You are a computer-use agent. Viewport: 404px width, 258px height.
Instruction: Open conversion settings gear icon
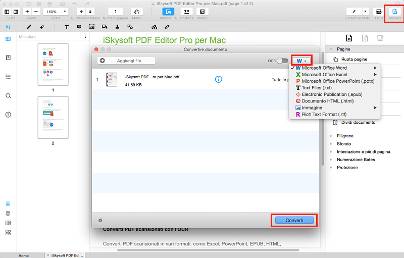[x=100, y=220]
